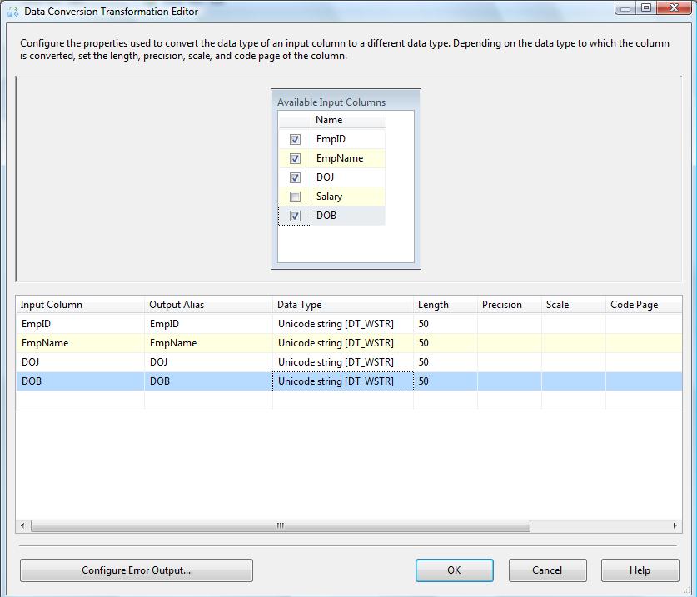Click the Input Column header
697x597 pixels.
click(80, 305)
